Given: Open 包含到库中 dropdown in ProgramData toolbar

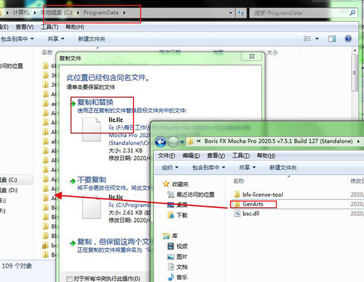Looking at the screenshot, I should (x=17, y=39).
